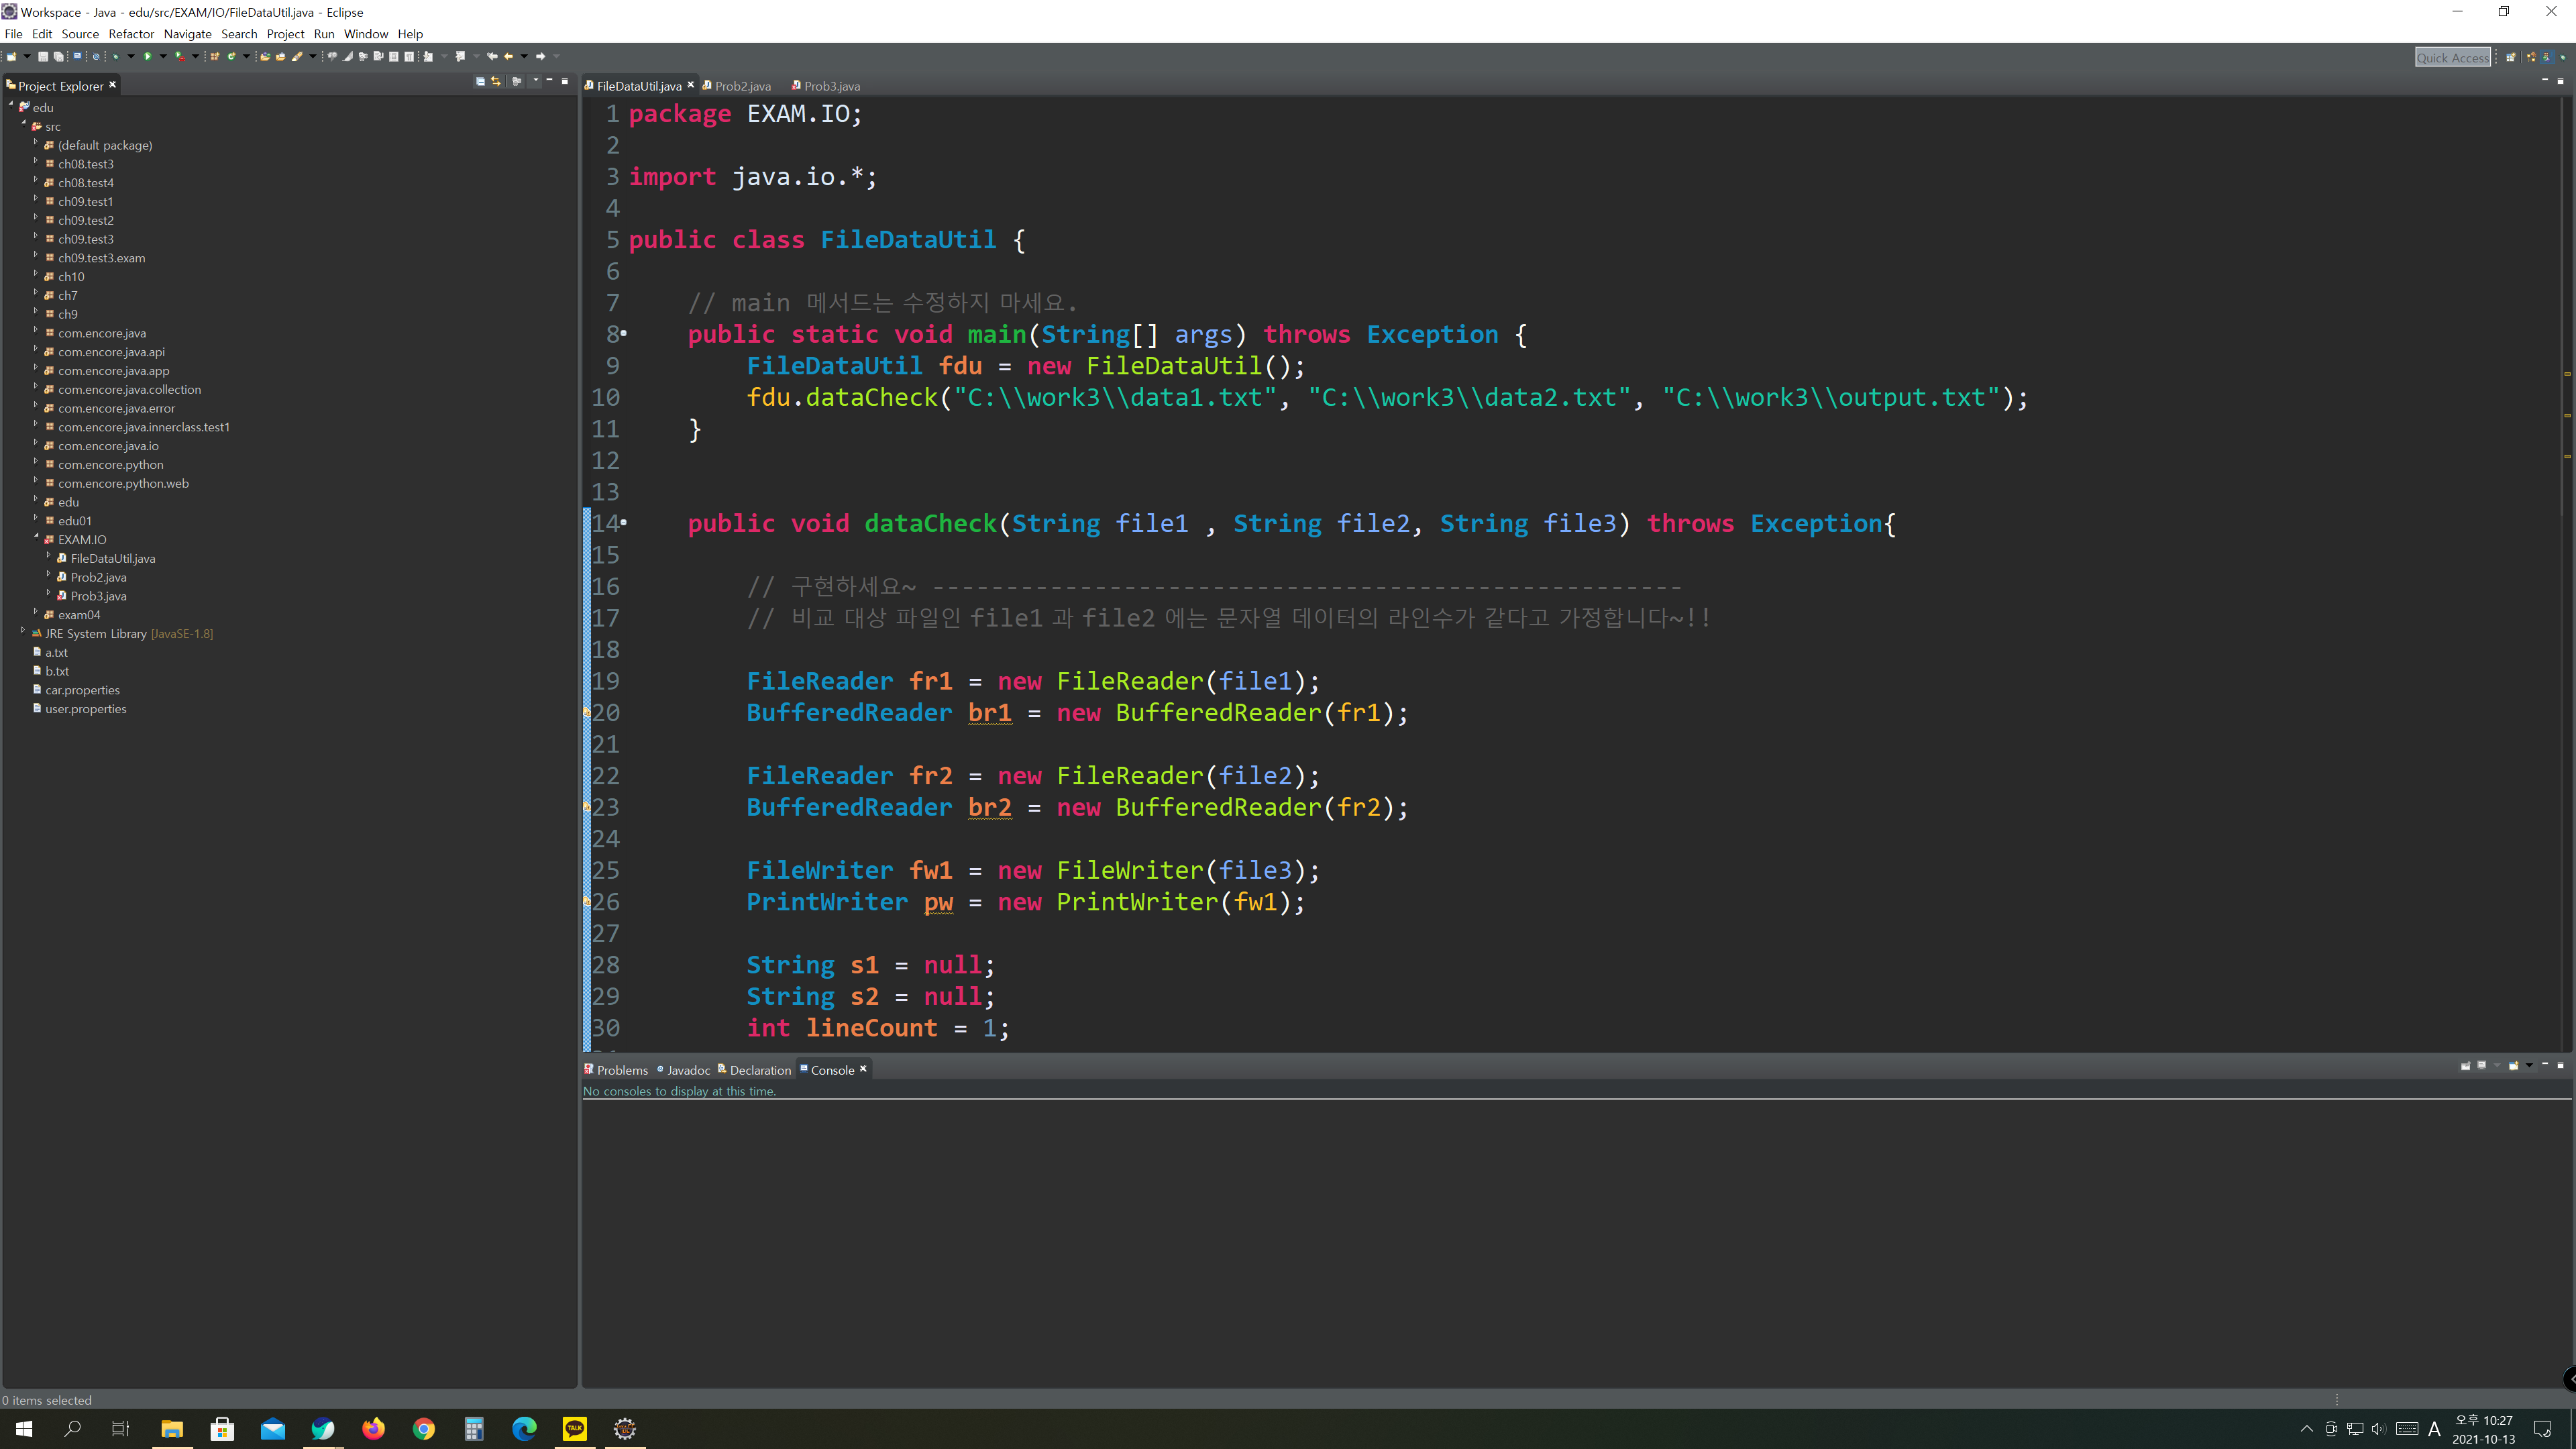
Task: Expand the ch10 package node
Action: (x=36, y=274)
